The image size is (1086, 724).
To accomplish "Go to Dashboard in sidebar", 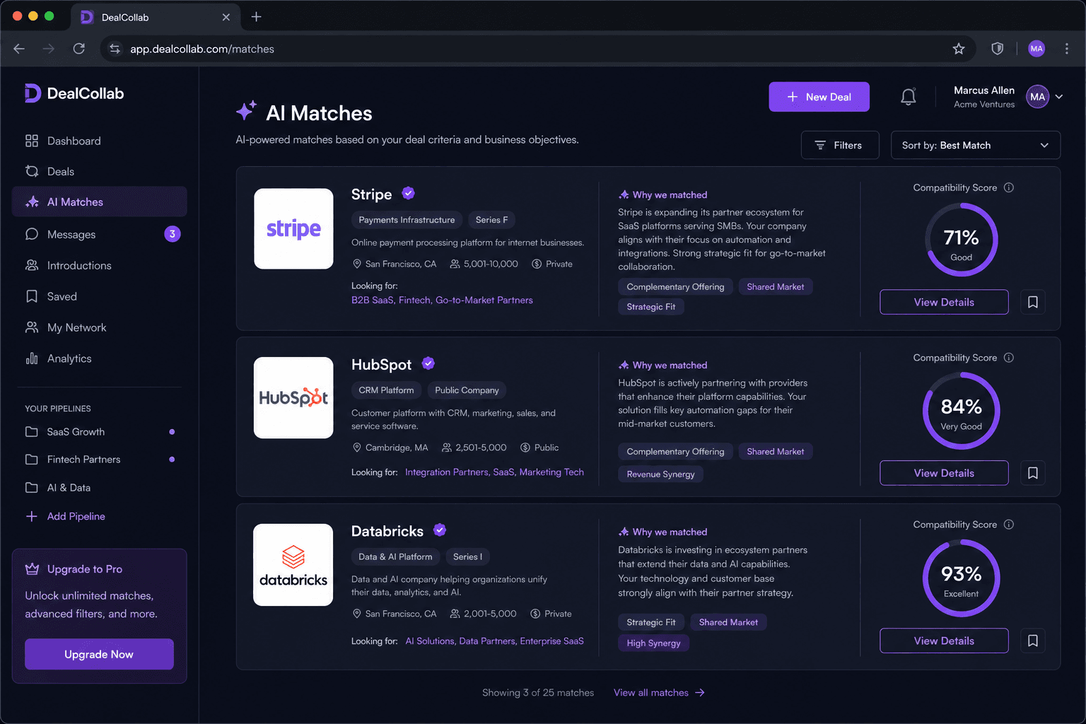I will pos(100,141).
